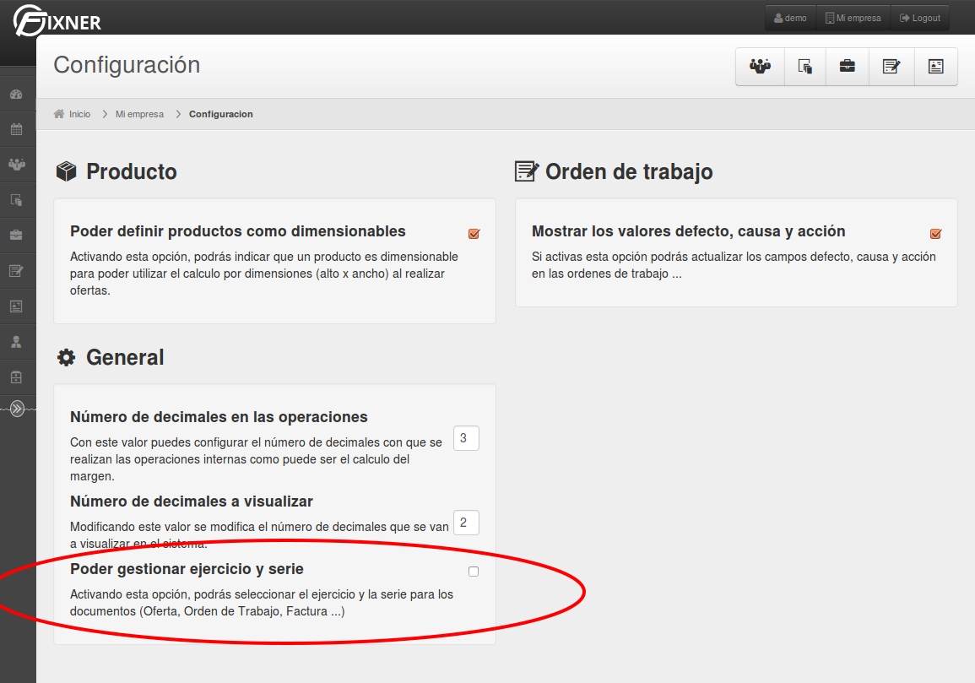Click the Fixner logo
Image resolution: width=975 pixels, height=683 pixels.
(x=57, y=20)
